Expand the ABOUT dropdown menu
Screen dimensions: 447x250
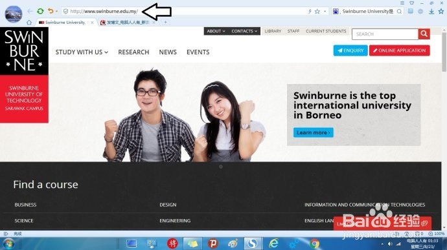[216, 31]
